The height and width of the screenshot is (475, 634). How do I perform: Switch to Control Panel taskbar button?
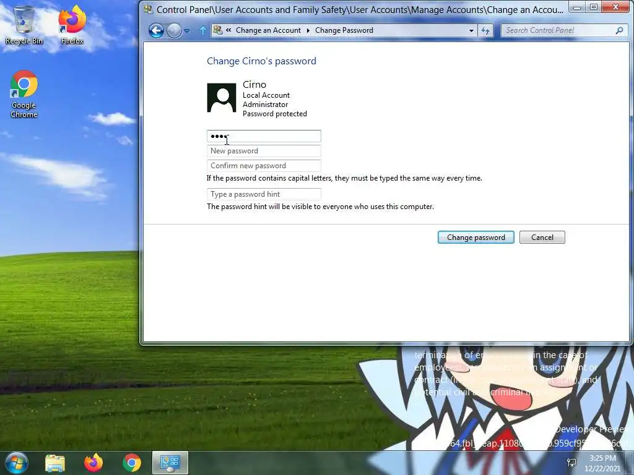click(170, 463)
